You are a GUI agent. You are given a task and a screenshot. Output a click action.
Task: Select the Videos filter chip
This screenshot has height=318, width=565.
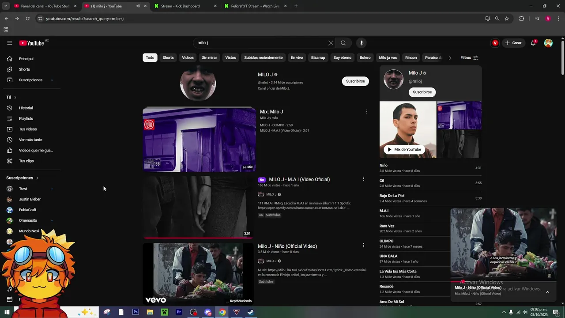tap(188, 57)
